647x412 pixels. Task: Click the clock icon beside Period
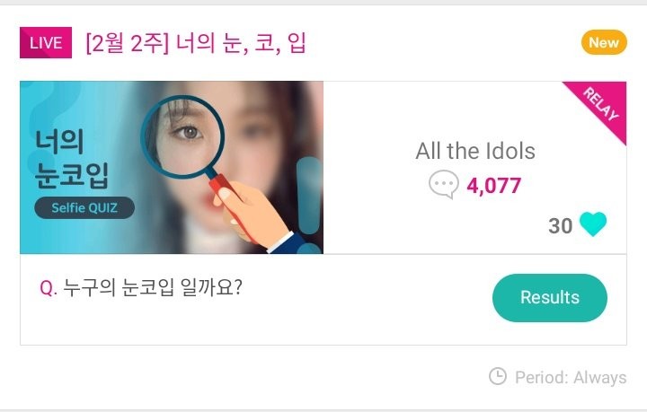497,376
